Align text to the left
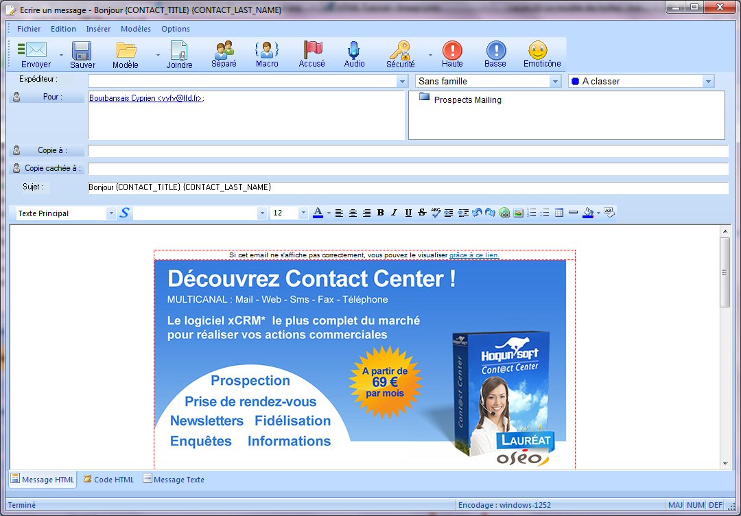 (x=339, y=213)
